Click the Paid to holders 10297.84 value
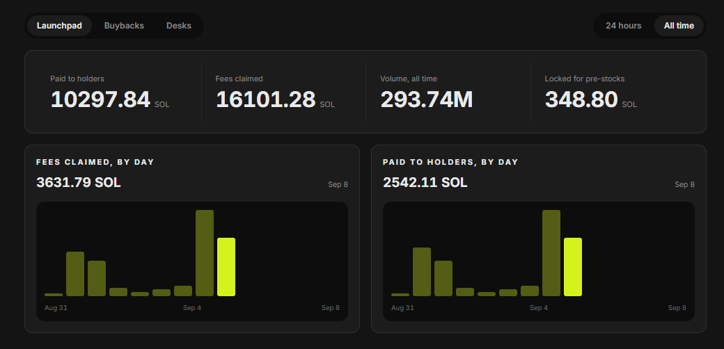Screen dimensions: 724x349 (100, 99)
